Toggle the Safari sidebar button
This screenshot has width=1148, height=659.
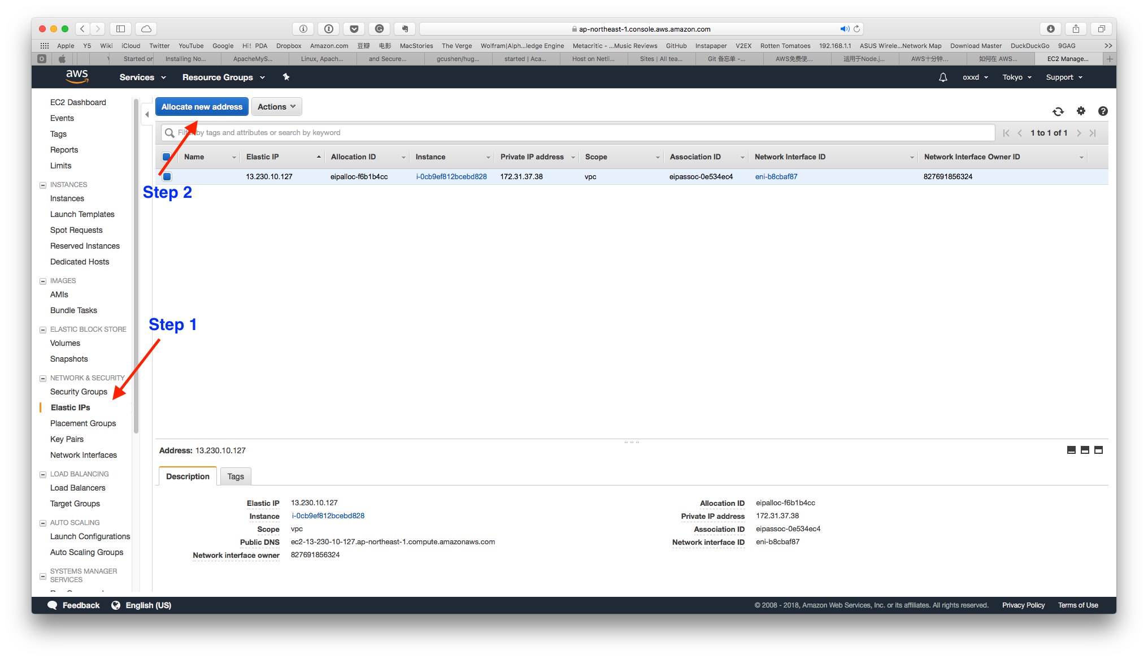pyautogui.click(x=120, y=29)
